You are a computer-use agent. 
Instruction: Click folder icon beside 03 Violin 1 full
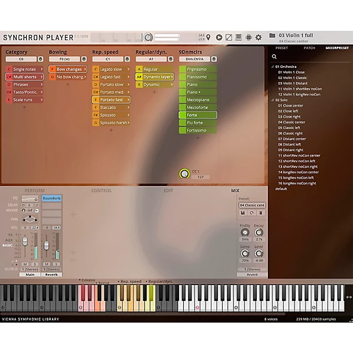272,35
